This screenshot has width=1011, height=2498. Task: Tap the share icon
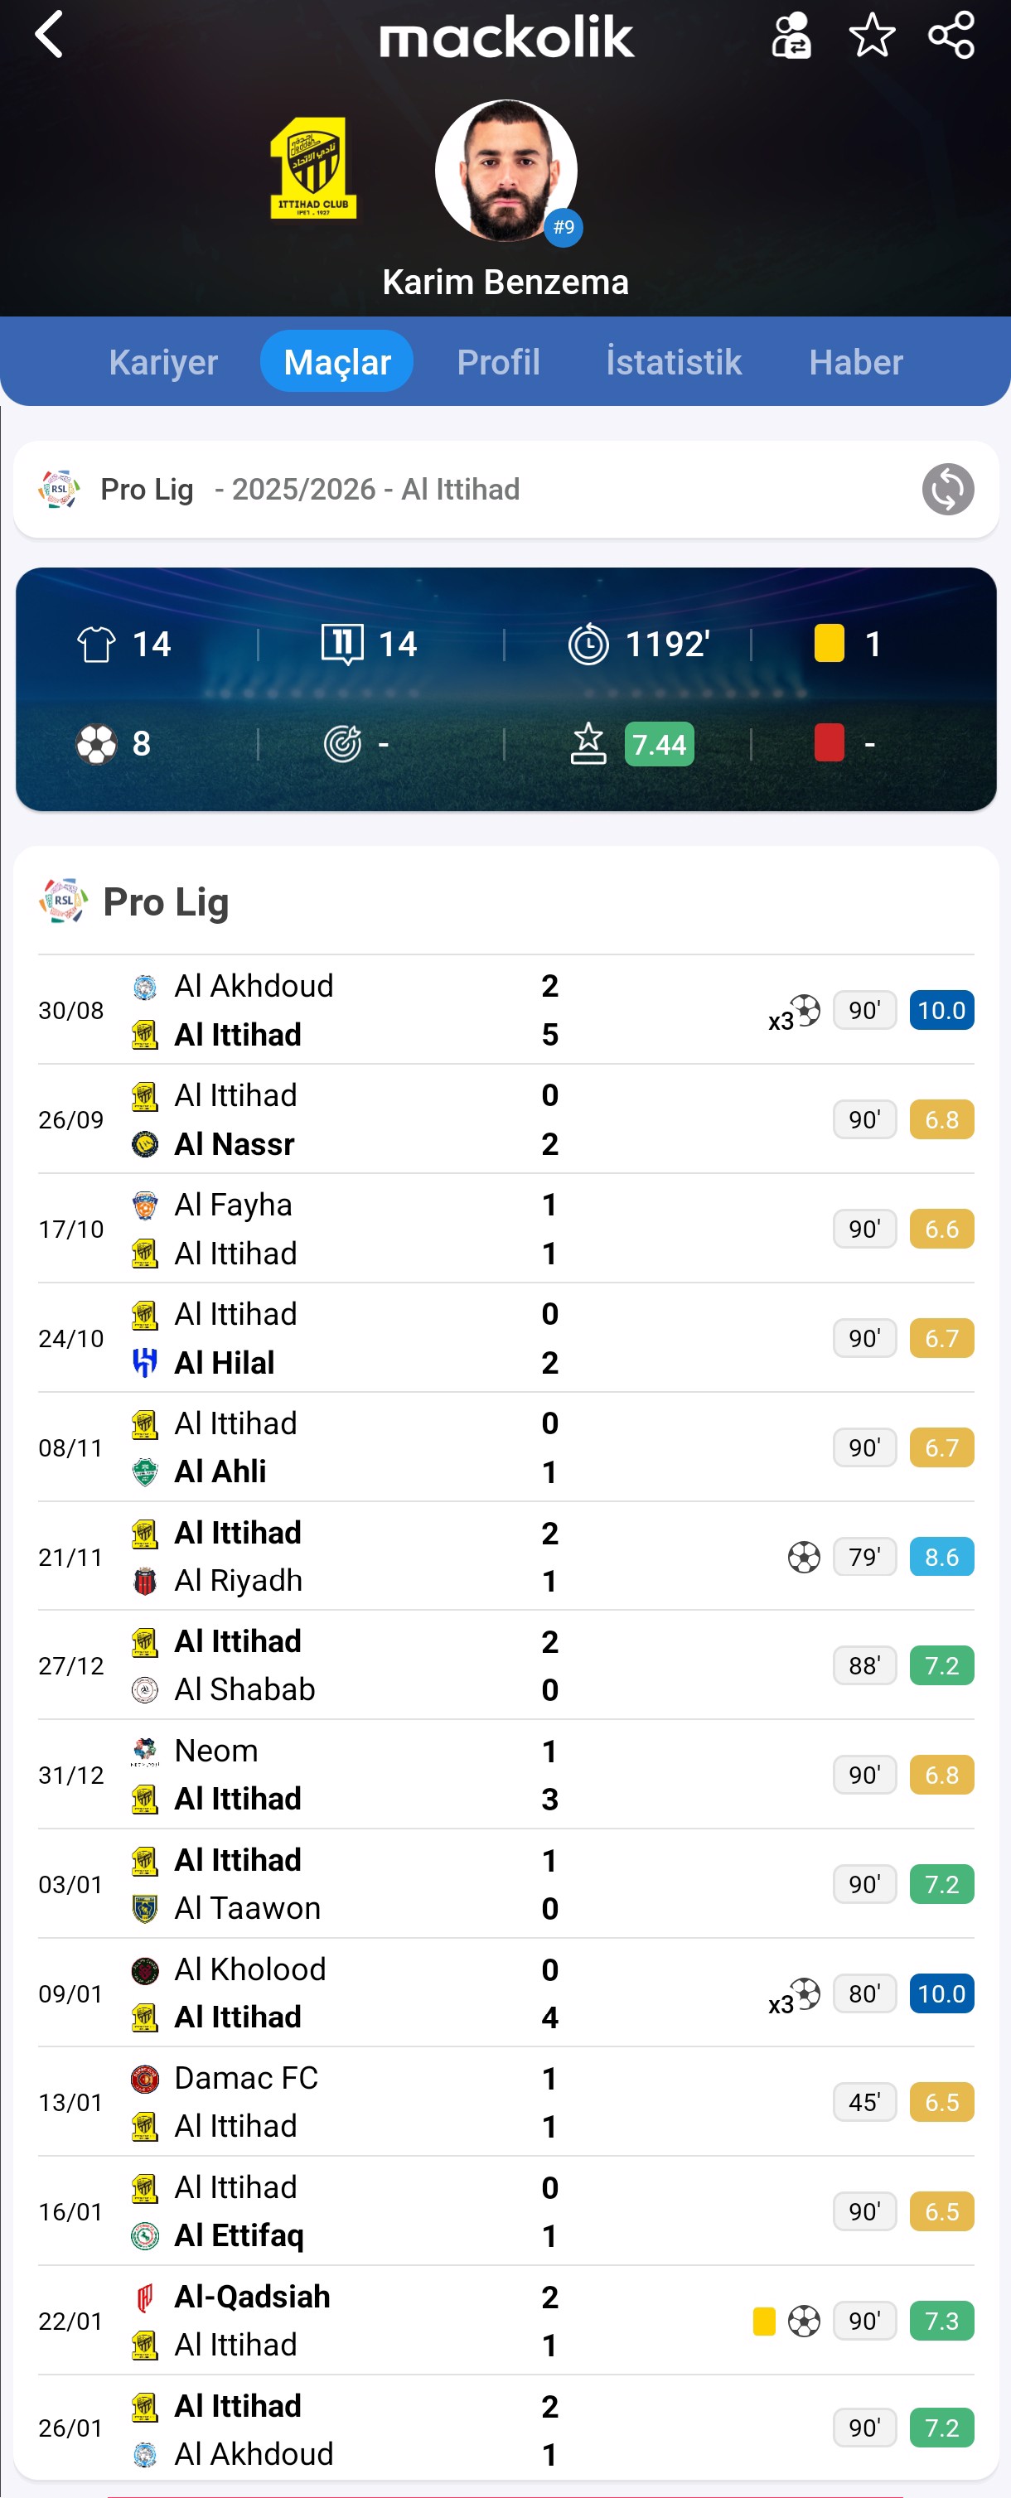pos(951,36)
